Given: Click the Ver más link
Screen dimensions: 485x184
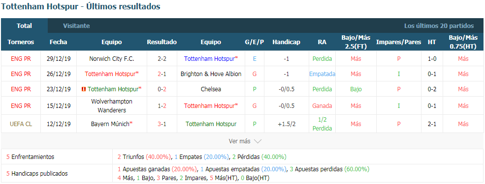Looking at the screenshot, I should (239, 141).
